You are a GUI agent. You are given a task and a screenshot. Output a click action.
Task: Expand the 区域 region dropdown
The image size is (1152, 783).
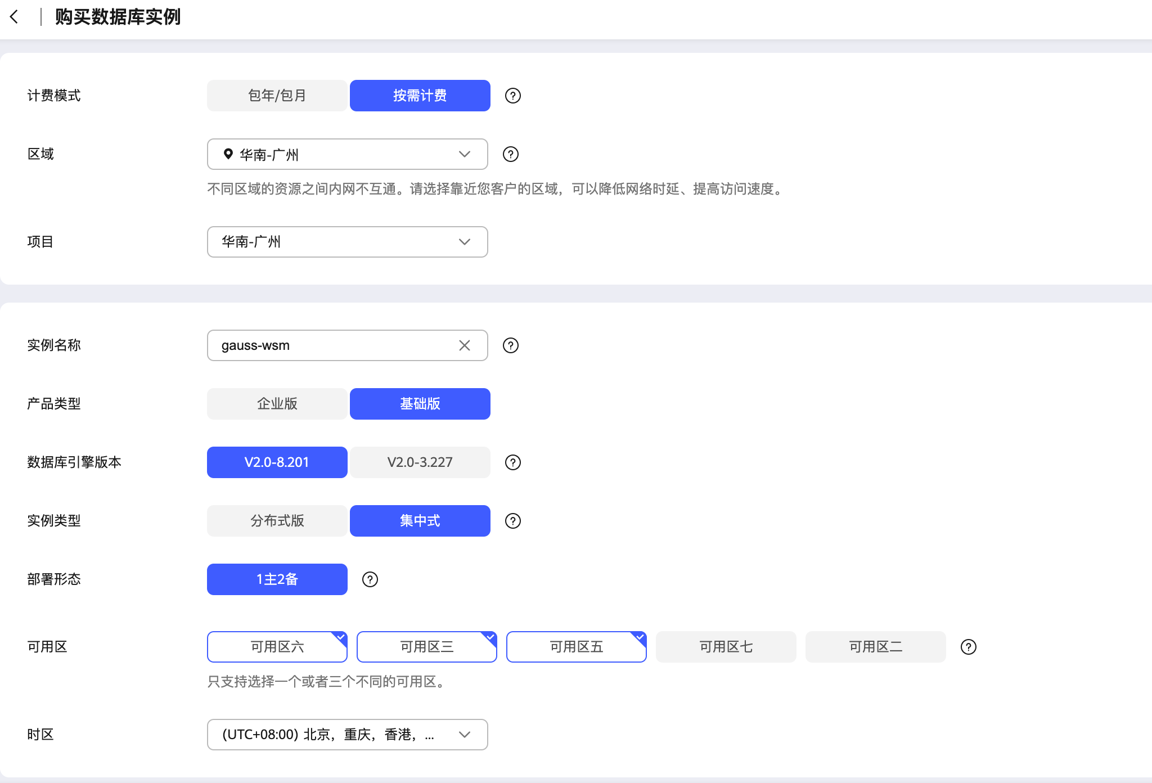347,154
